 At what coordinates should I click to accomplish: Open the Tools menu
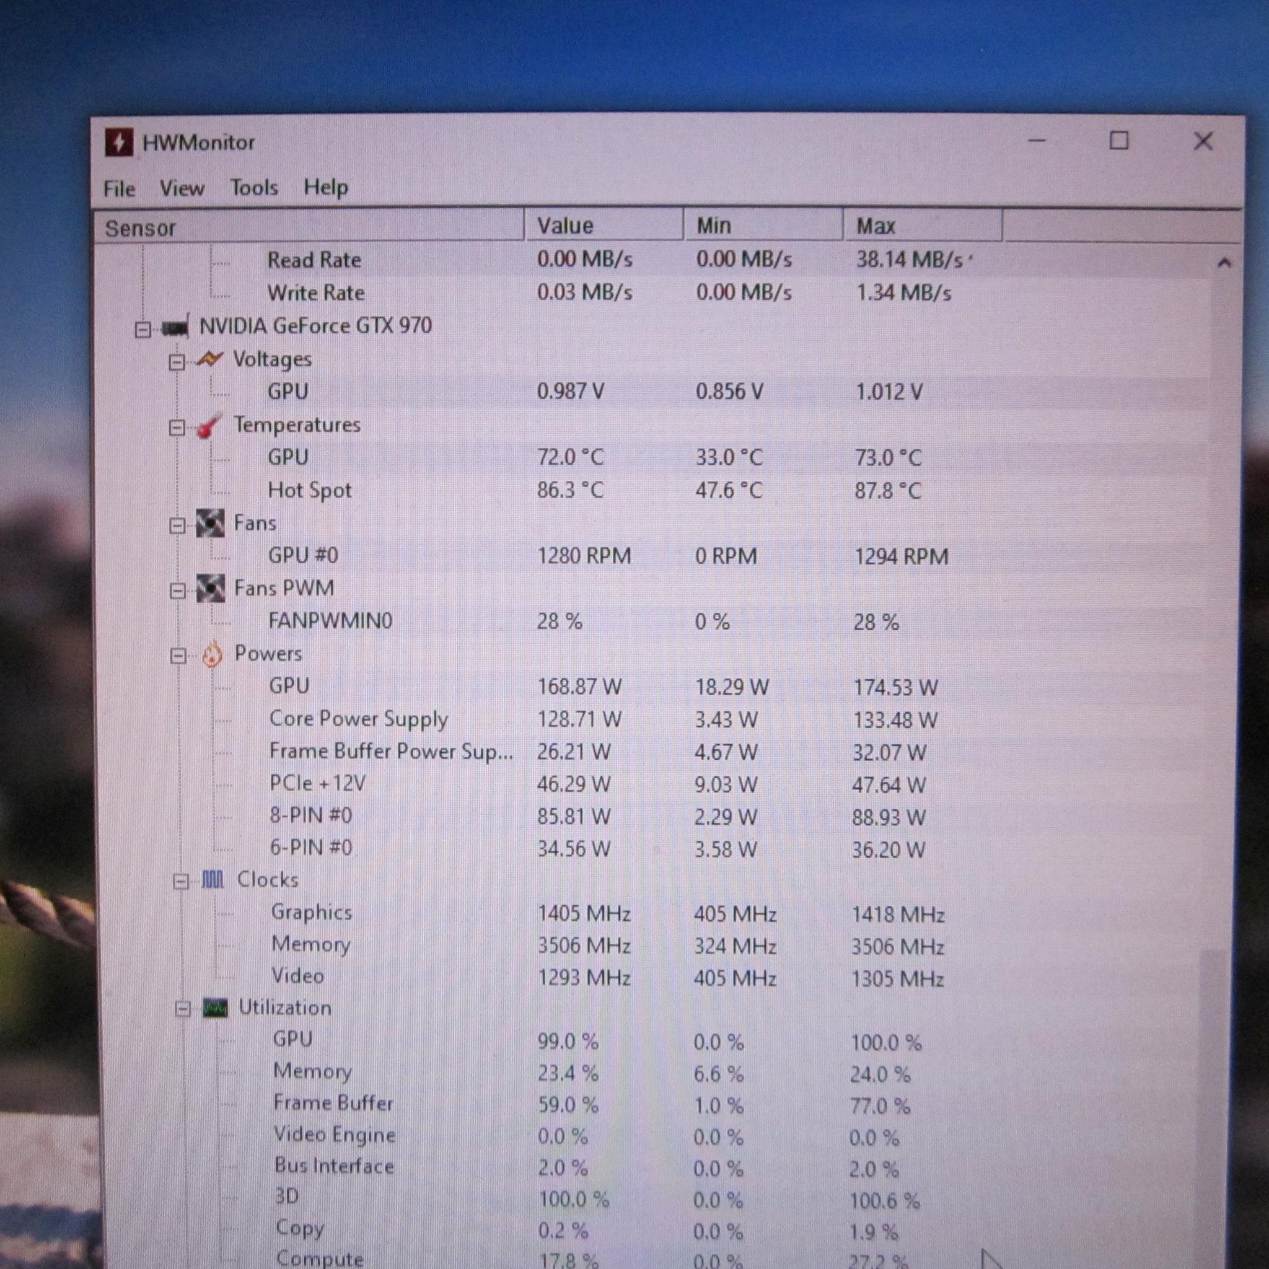pyautogui.click(x=254, y=188)
